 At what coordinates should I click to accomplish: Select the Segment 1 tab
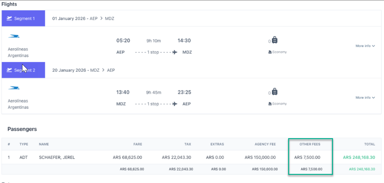(23, 19)
